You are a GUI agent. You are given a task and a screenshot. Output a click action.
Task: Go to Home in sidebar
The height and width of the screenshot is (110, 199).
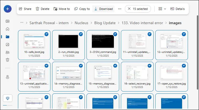pyautogui.click(x=8, y=29)
